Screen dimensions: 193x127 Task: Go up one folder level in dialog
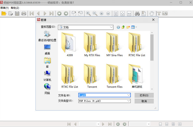(x=123, y=27)
